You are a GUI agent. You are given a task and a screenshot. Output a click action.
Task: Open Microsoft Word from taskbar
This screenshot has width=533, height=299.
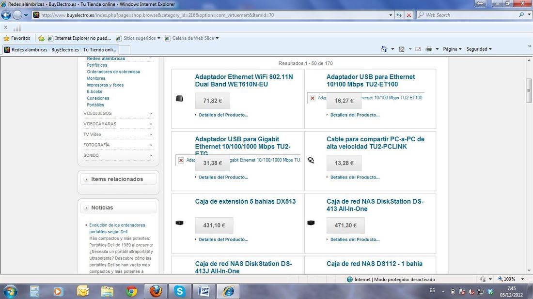pyautogui.click(x=204, y=291)
